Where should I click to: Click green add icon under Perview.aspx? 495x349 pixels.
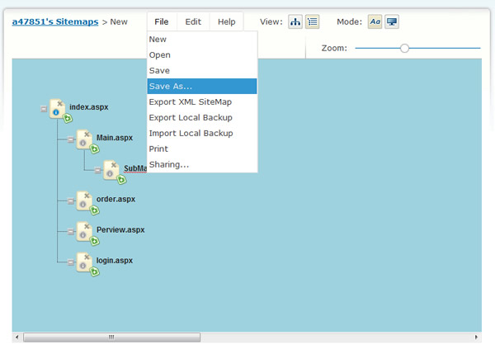coord(94,241)
